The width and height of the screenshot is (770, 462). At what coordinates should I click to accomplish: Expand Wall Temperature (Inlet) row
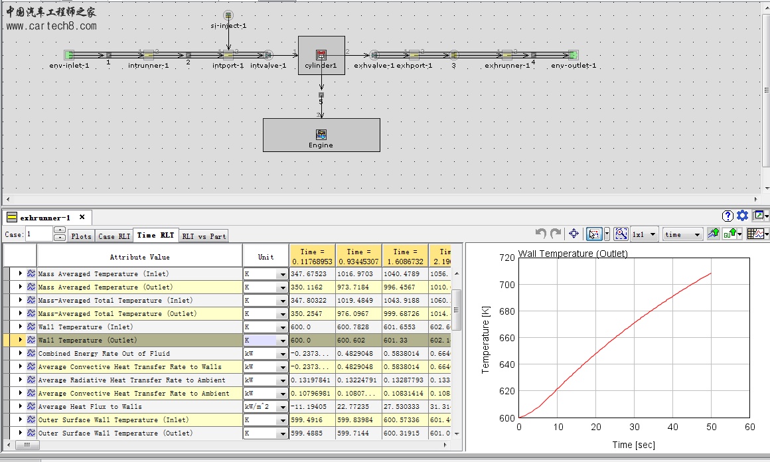[20, 327]
